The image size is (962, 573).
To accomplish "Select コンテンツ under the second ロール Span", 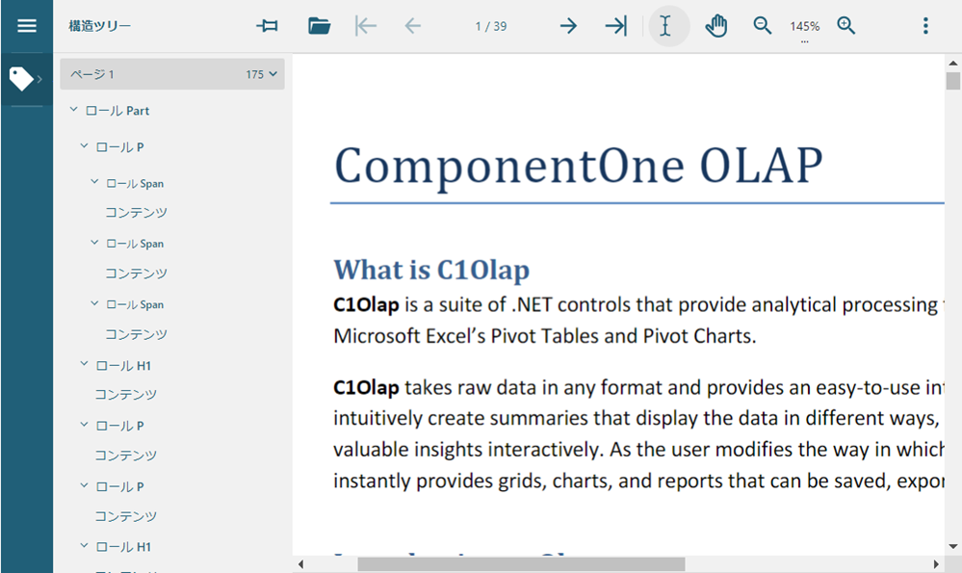I will click(136, 273).
